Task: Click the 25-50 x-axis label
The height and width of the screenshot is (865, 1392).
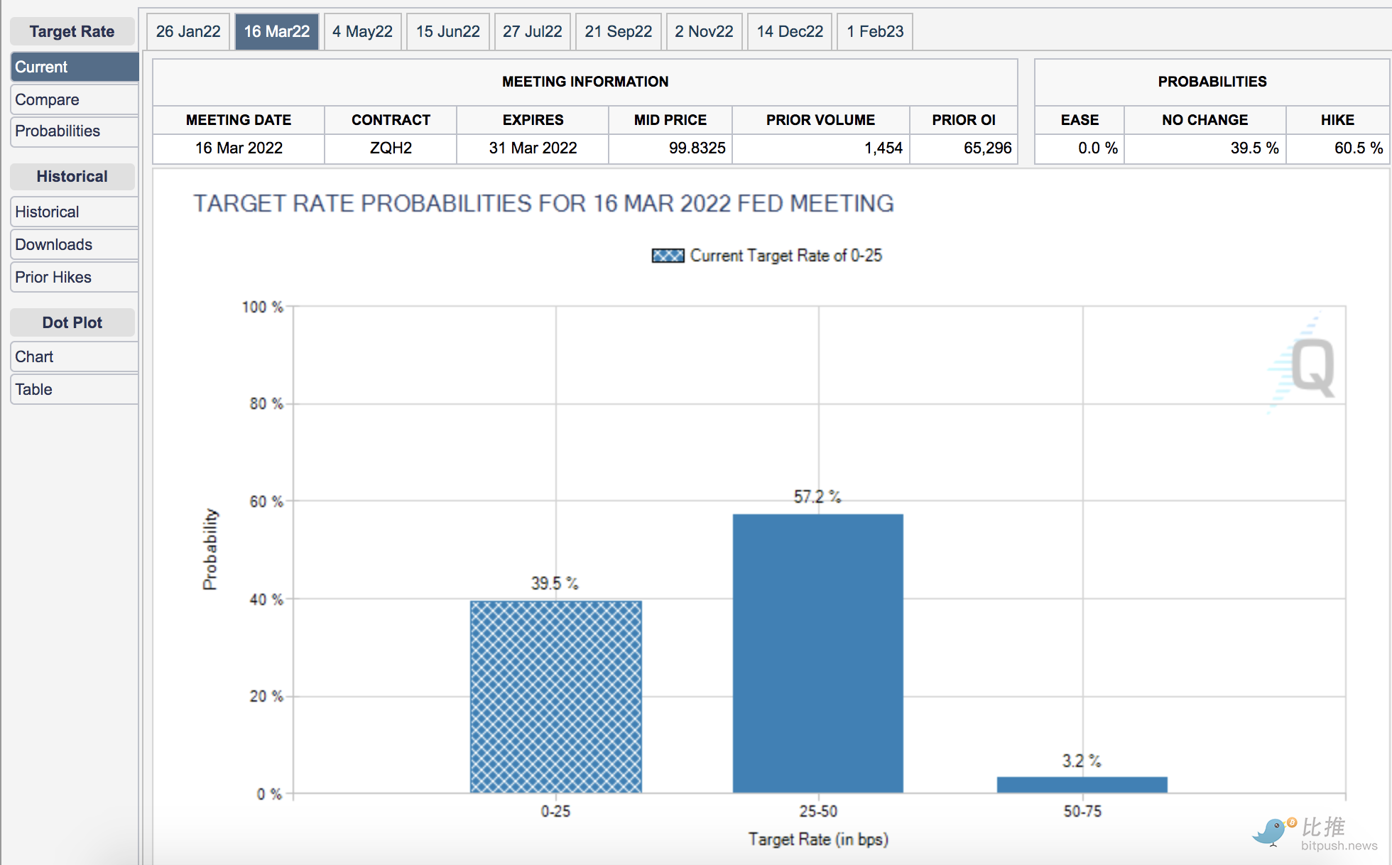Action: pos(818,811)
